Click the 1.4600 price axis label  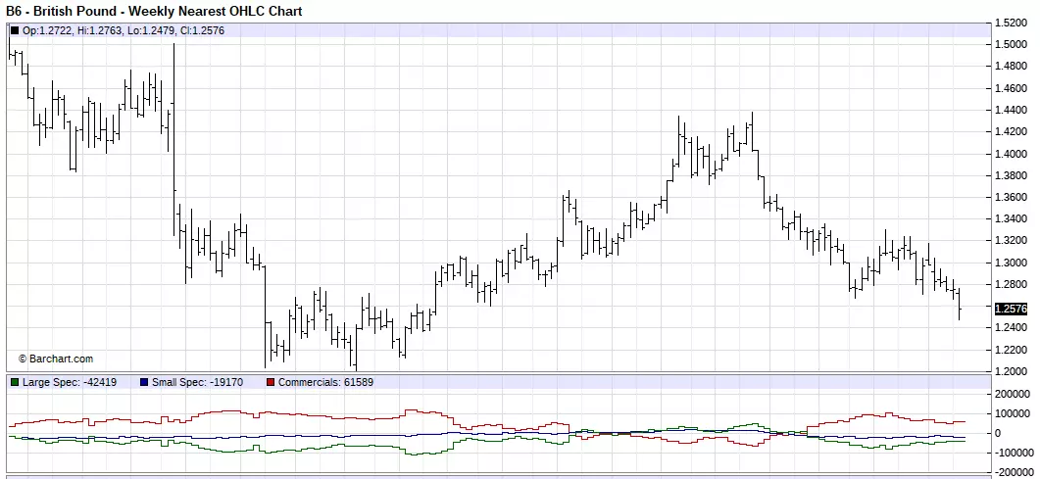(1011, 88)
